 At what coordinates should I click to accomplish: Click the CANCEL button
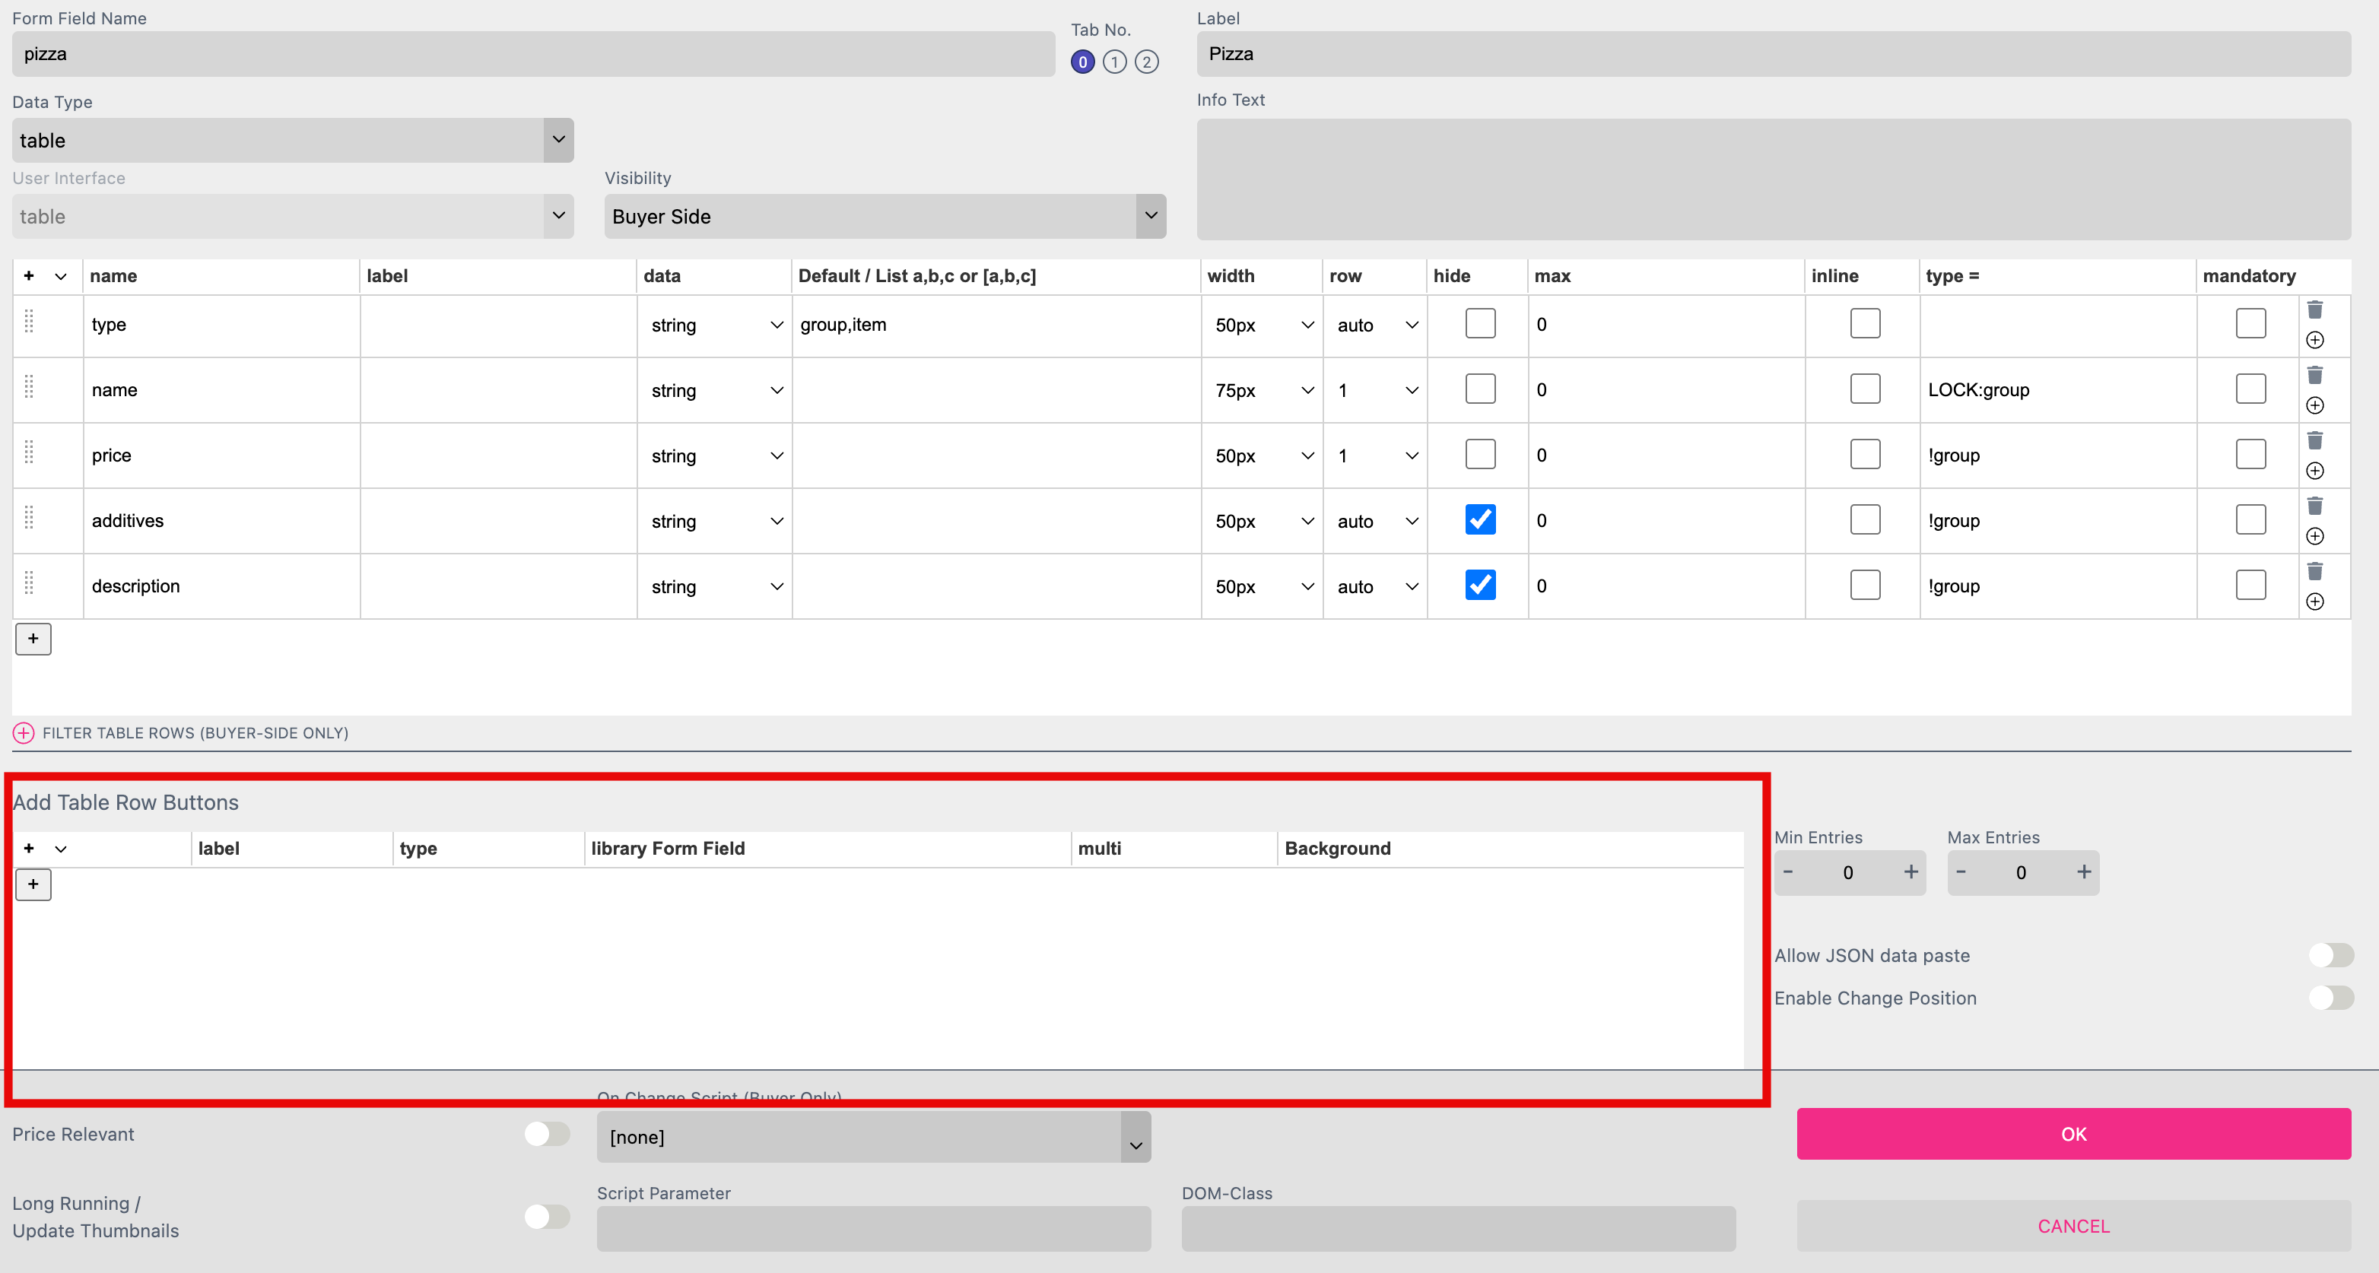pos(2073,1226)
